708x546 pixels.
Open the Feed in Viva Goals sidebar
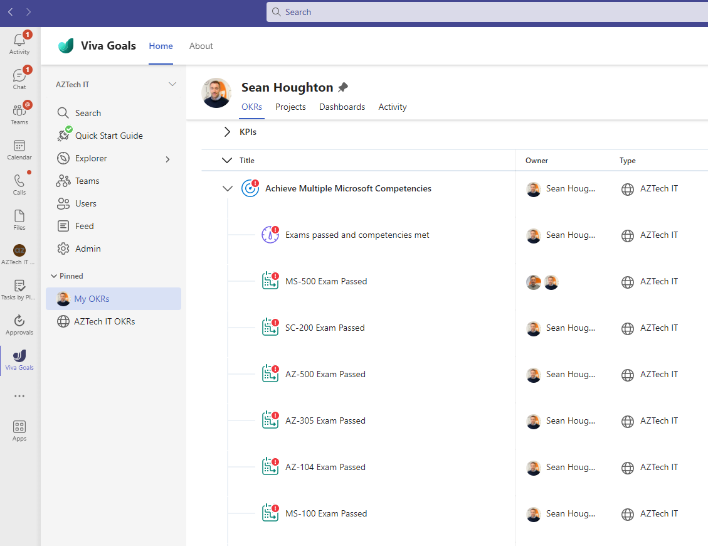coord(84,225)
